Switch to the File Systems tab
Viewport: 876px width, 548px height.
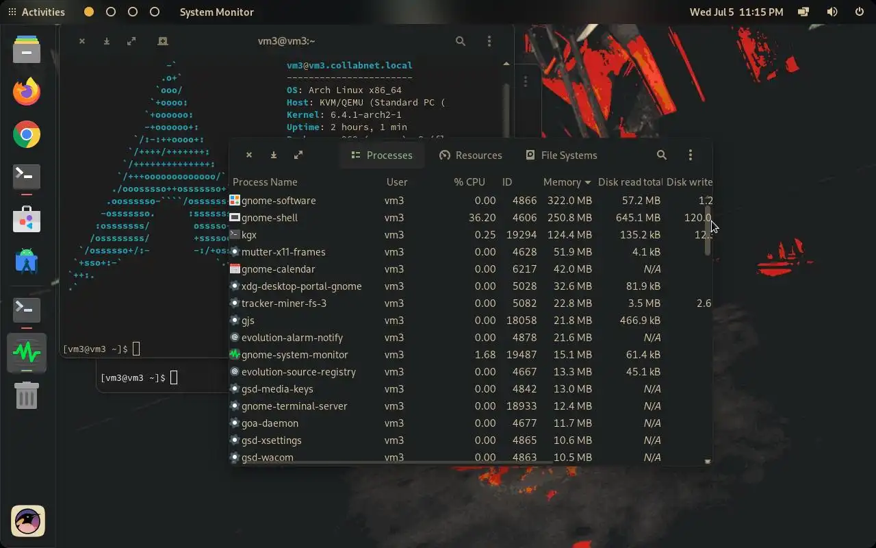point(561,155)
